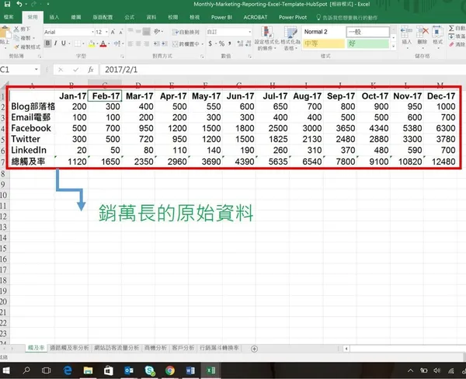The width and height of the screenshot is (466, 379).
Task: Open the Insert (插入) ribbon tab
Action: 54,17
